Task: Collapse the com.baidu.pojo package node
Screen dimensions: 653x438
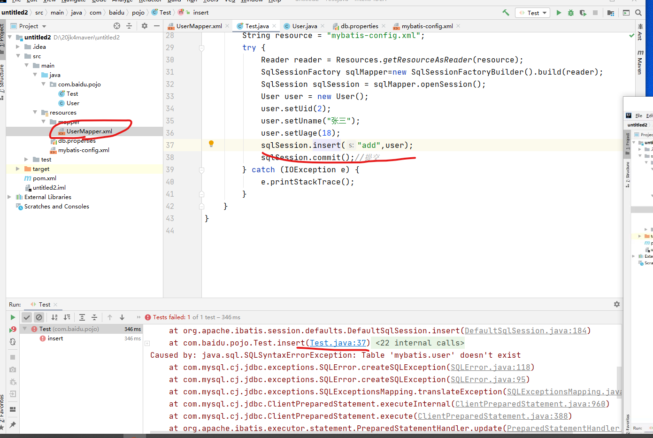Action: [44, 84]
